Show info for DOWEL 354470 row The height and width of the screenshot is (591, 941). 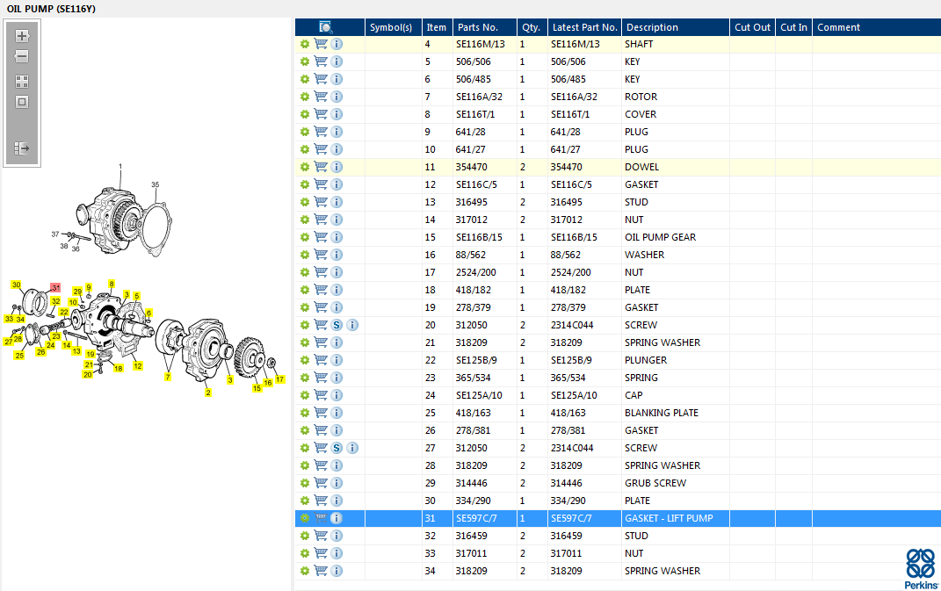337,167
